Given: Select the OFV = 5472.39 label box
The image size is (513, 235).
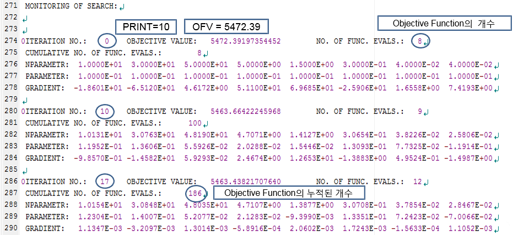Looking at the screenshot, I should pyautogui.click(x=226, y=27).
